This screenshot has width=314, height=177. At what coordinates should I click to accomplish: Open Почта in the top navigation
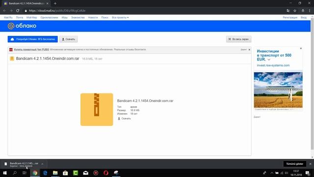coord(20,18)
